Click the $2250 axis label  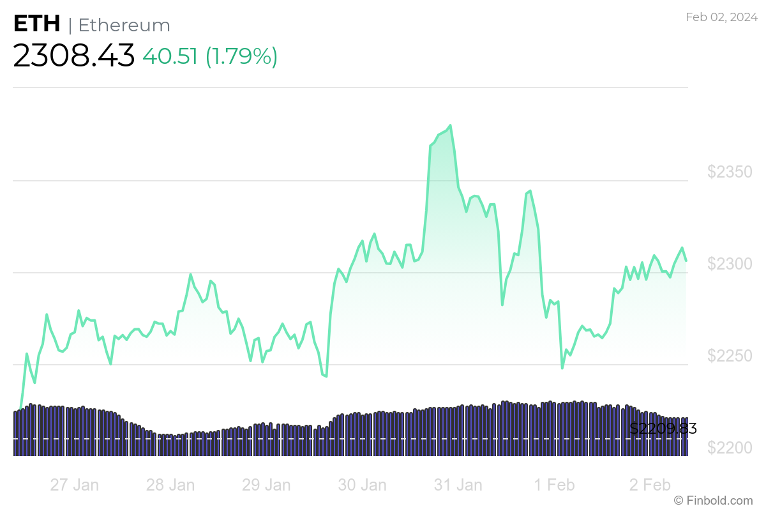click(x=730, y=356)
